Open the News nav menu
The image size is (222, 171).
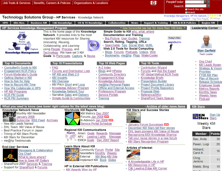pyautogui.click(x=135, y=23)
